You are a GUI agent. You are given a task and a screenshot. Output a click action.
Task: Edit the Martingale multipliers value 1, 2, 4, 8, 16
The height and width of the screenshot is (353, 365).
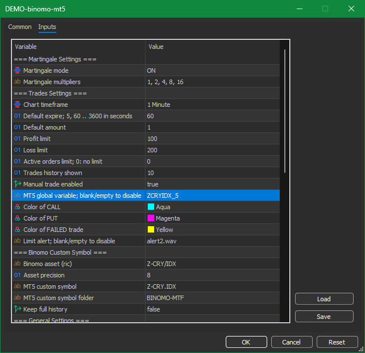[x=212, y=82]
